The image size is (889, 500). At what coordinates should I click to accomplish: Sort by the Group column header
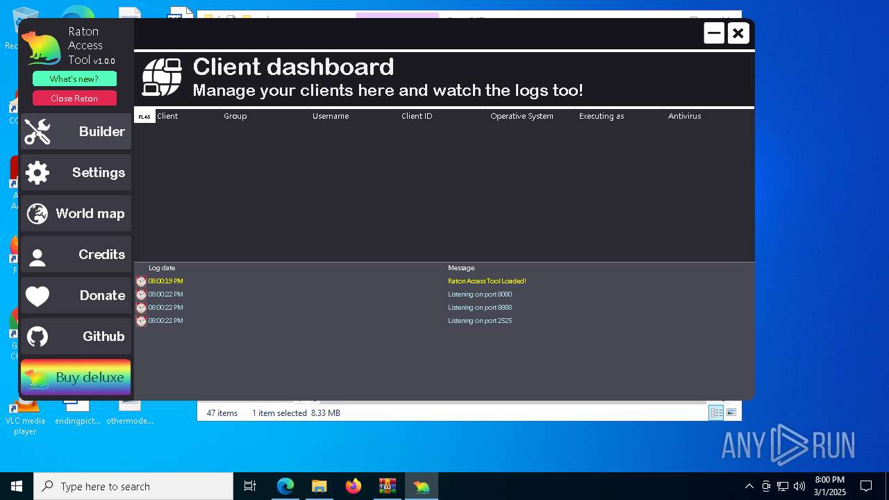click(x=235, y=116)
